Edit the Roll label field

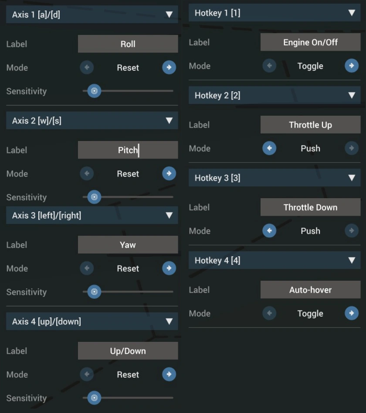[x=128, y=44]
